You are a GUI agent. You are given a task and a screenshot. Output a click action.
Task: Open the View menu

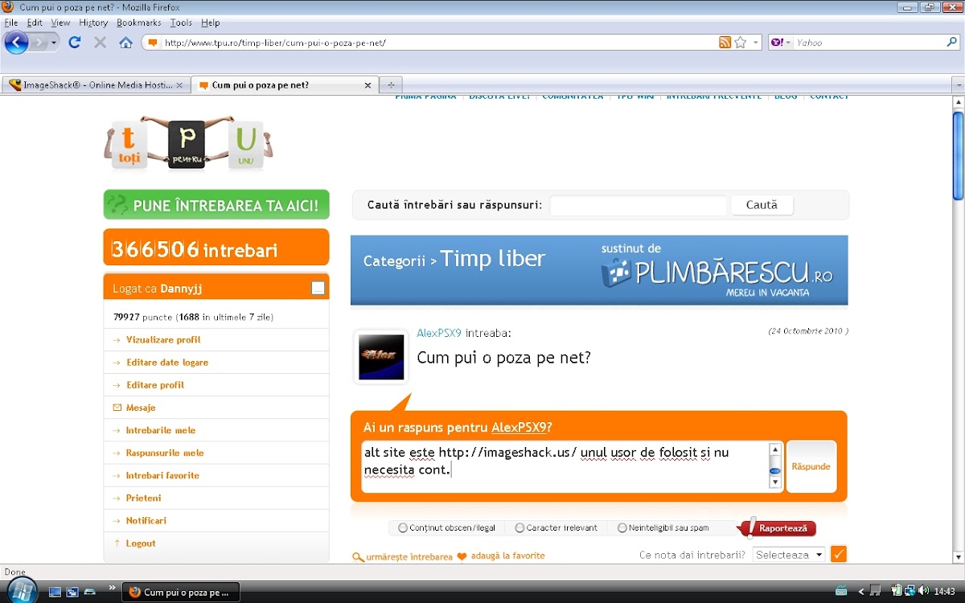[x=60, y=23]
